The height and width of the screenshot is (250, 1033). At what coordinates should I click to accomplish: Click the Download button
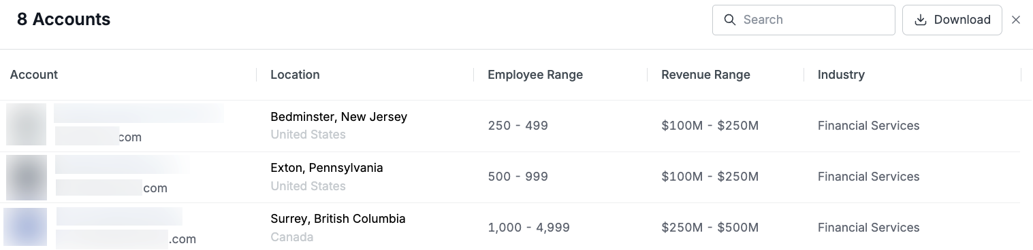[x=952, y=20]
